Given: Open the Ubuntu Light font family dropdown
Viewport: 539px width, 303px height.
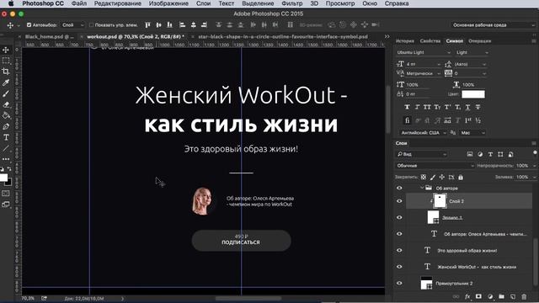Looking at the screenshot, I should click(423, 52).
